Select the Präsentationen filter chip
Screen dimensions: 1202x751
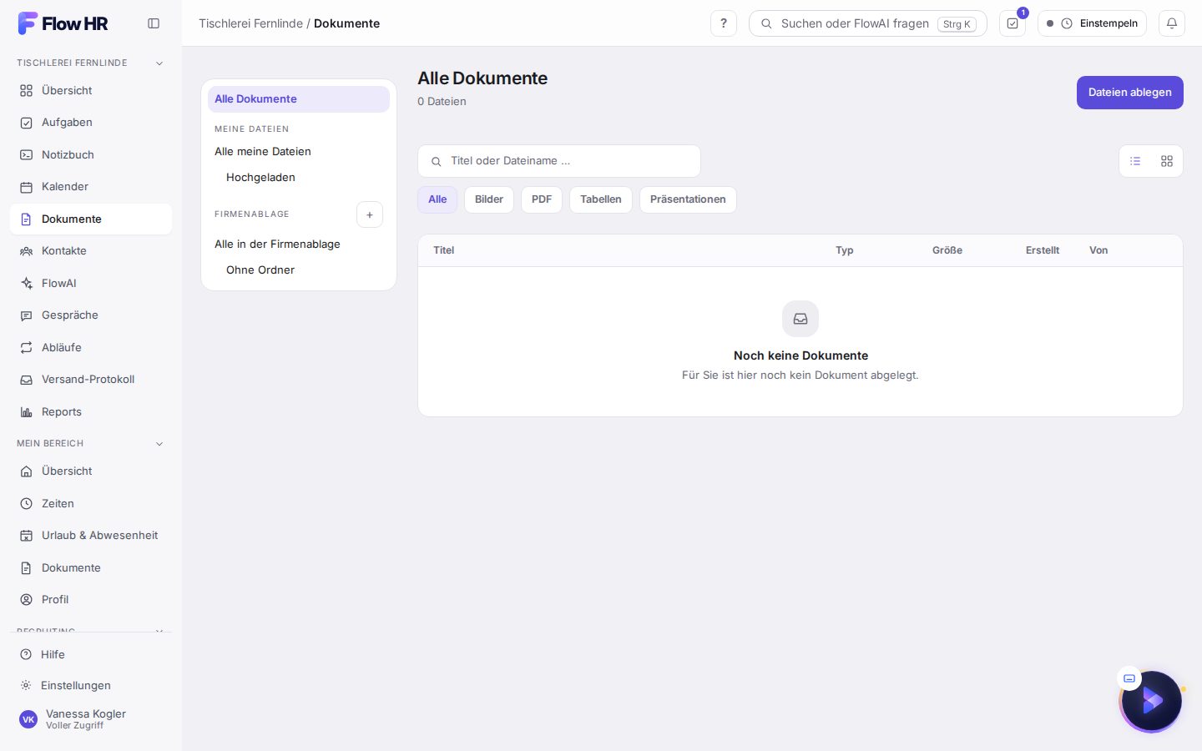(688, 199)
